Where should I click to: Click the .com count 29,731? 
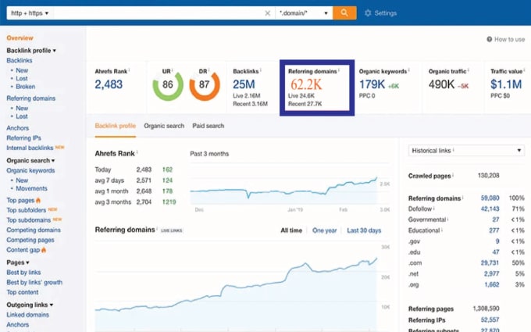pos(490,263)
